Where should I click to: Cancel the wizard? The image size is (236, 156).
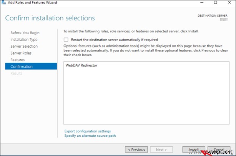(x=219, y=149)
